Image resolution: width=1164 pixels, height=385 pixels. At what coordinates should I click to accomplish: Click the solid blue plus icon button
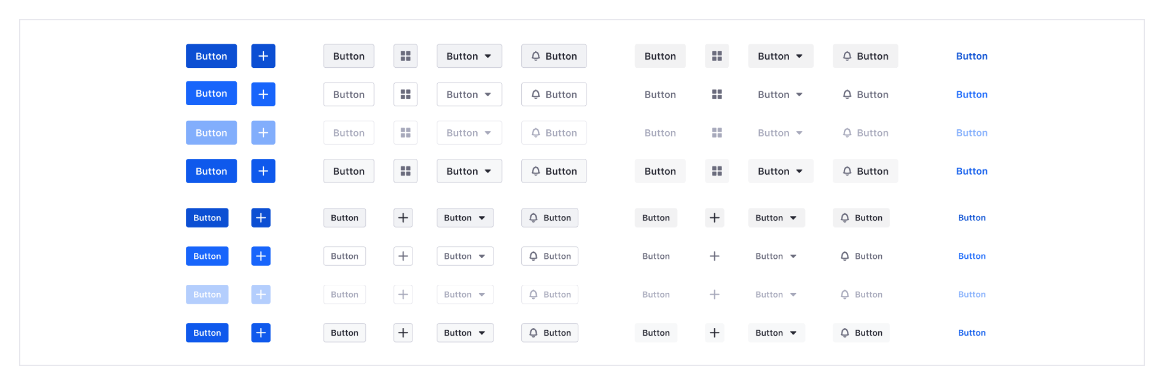[263, 56]
